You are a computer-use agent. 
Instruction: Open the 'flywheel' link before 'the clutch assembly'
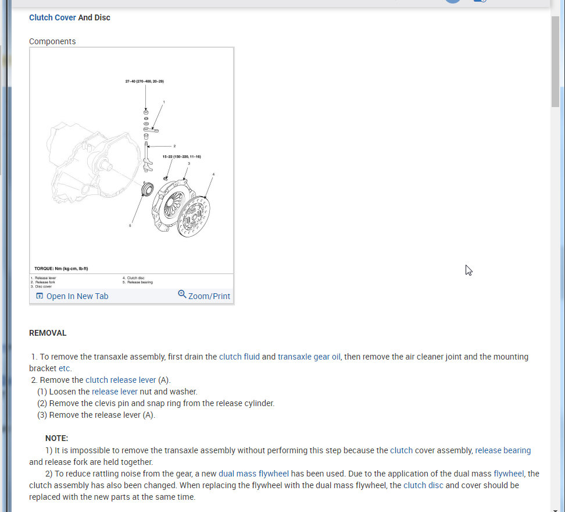[509, 474]
